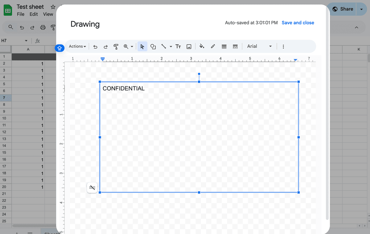Open the three-dot overflow menu in toolbar
Screen dimensions: 370x234
coord(283,46)
